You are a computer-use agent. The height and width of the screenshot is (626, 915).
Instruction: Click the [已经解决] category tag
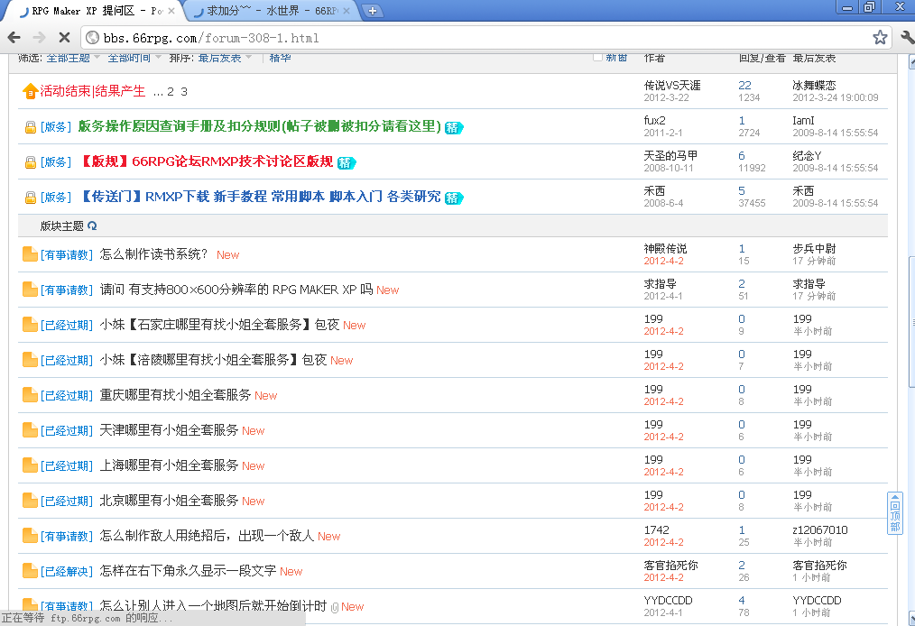(x=67, y=572)
